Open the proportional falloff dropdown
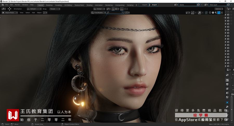Viewport: 234px width, 126px height. click(126, 9)
